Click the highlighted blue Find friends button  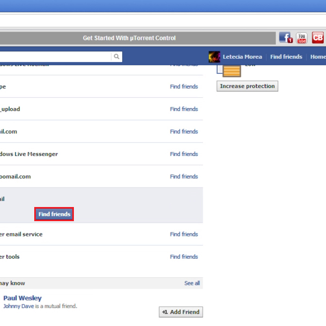click(x=54, y=214)
